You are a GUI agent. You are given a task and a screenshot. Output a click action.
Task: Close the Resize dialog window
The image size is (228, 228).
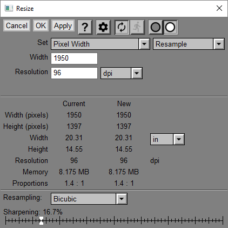(219, 8)
